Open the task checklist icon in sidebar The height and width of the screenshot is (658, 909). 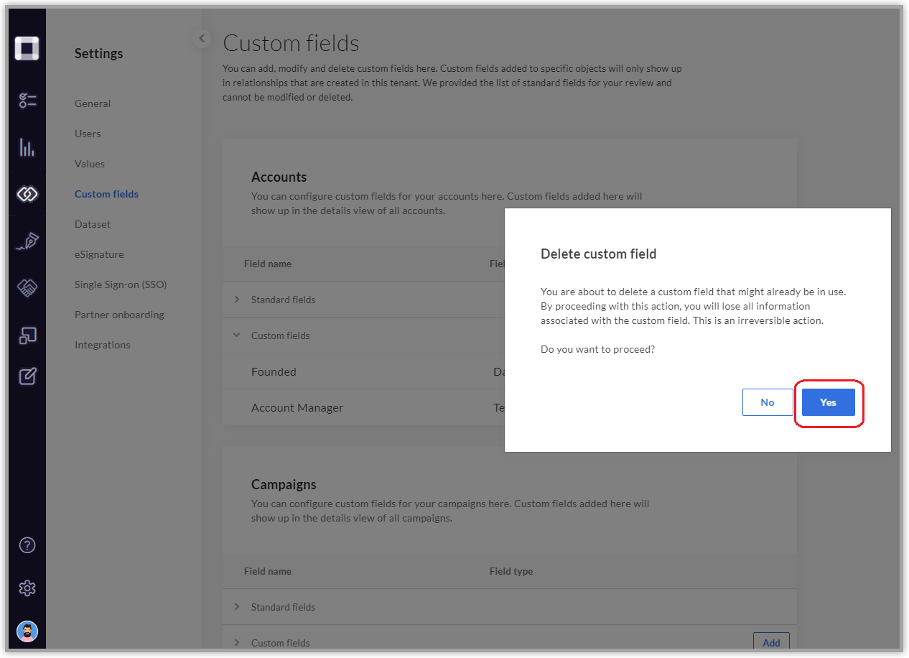[27, 100]
